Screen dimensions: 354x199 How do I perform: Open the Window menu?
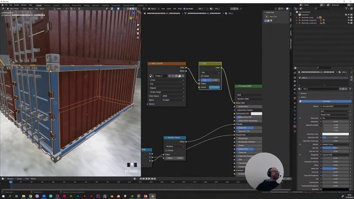(x=24, y=5)
